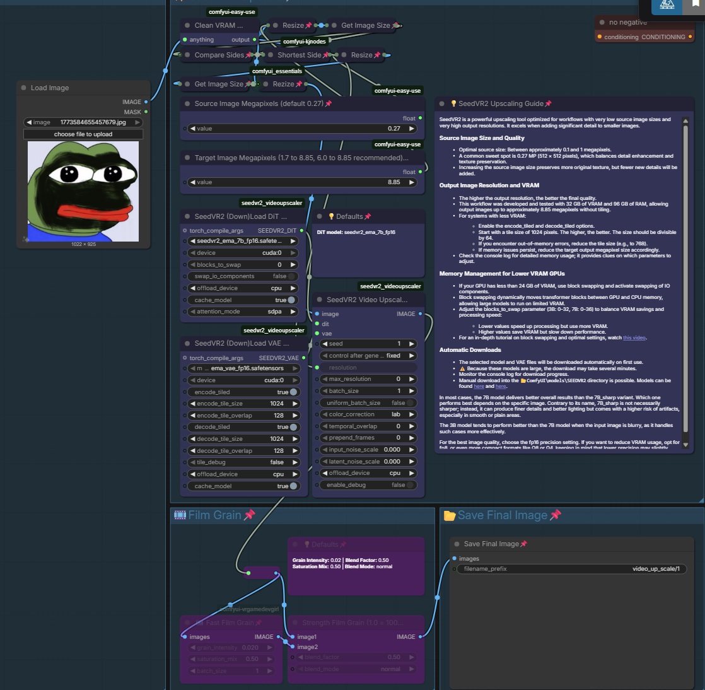Image resolution: width=705 pixels, height=690 pixels.
Task: Click the batch_size value field in Video Upscaler
Action: 368,391
